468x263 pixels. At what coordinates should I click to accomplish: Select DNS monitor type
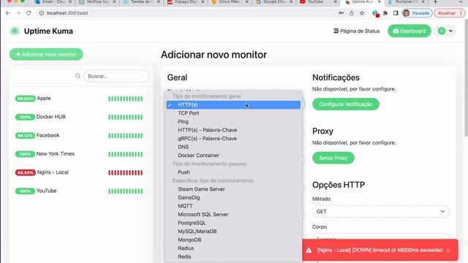pos(233,147)
